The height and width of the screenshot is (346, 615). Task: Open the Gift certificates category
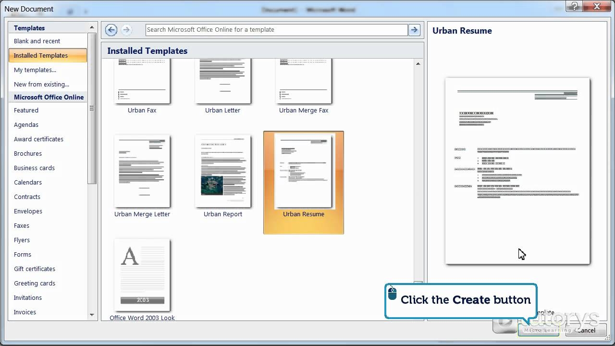click(x=48, y=269)
